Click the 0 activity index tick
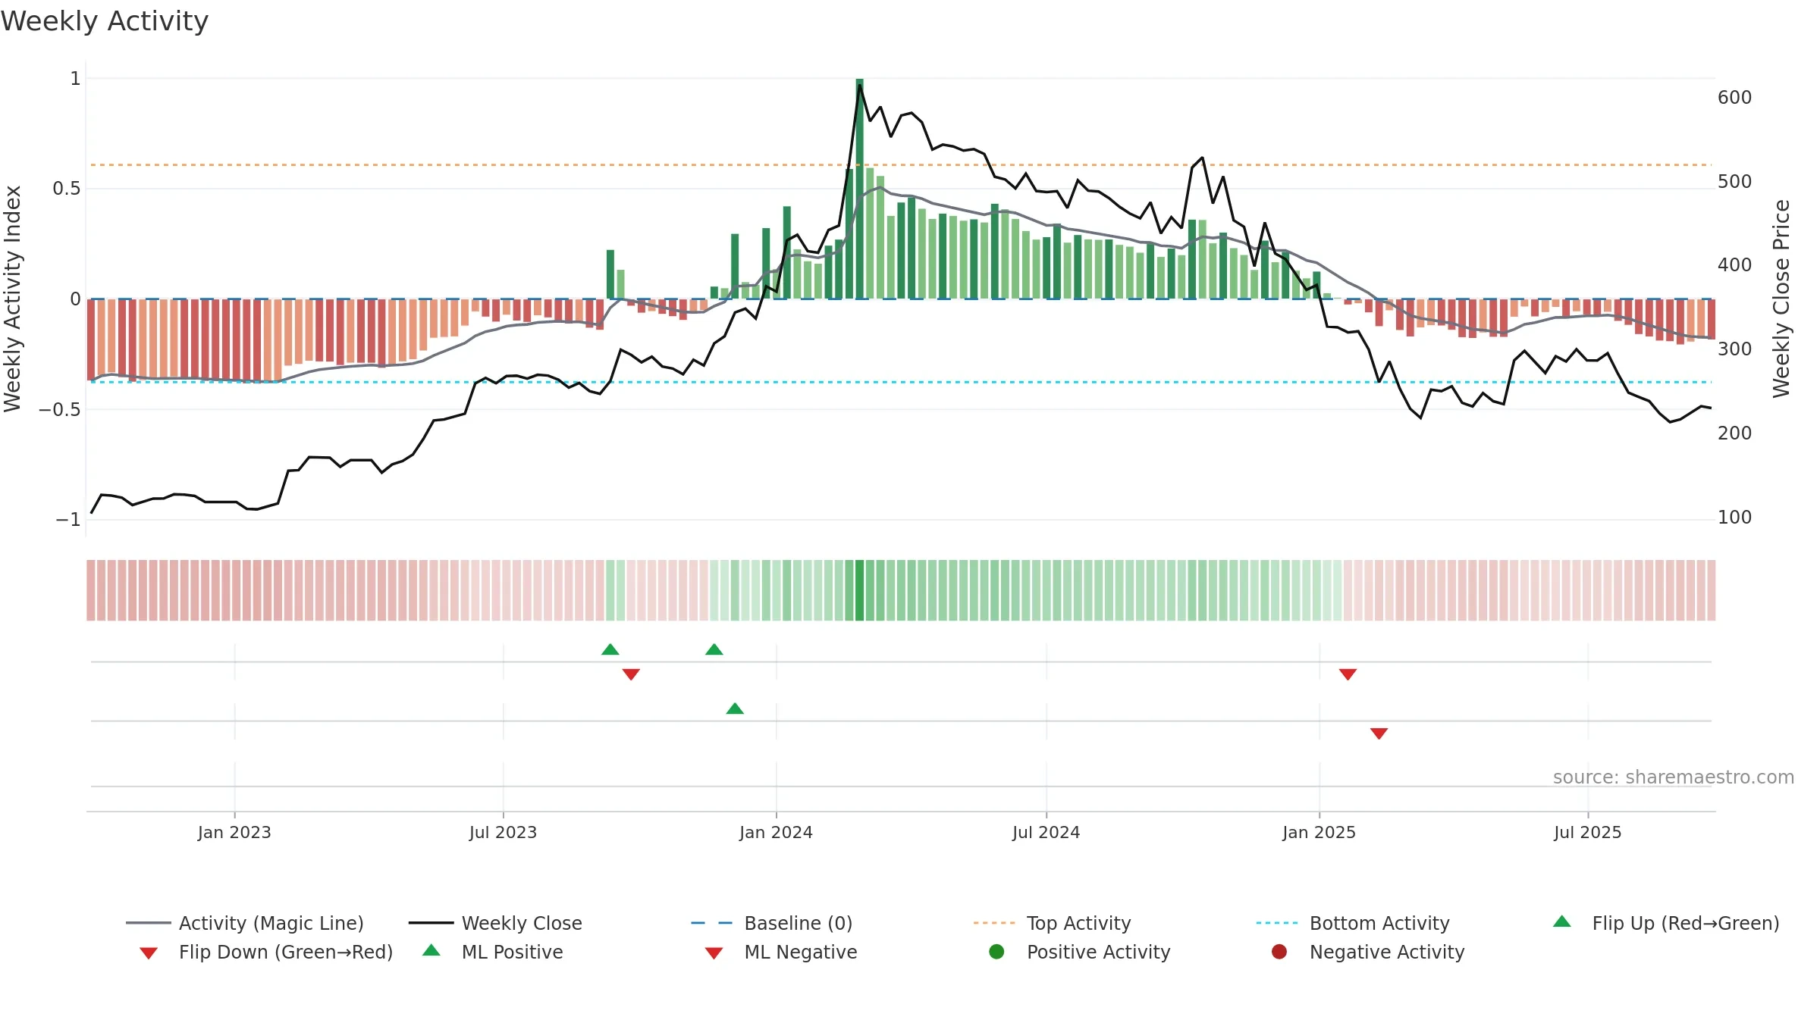Viewport: 1820px width, 1023px height. pos(75,299)
